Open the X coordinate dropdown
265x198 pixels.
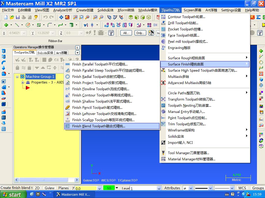point(24,33)
